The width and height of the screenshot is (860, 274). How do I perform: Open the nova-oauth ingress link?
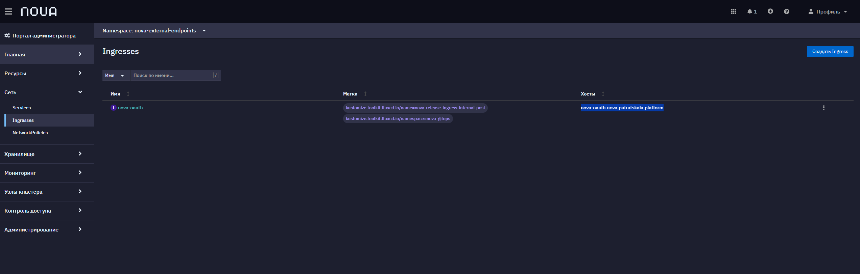coord(130,108)
